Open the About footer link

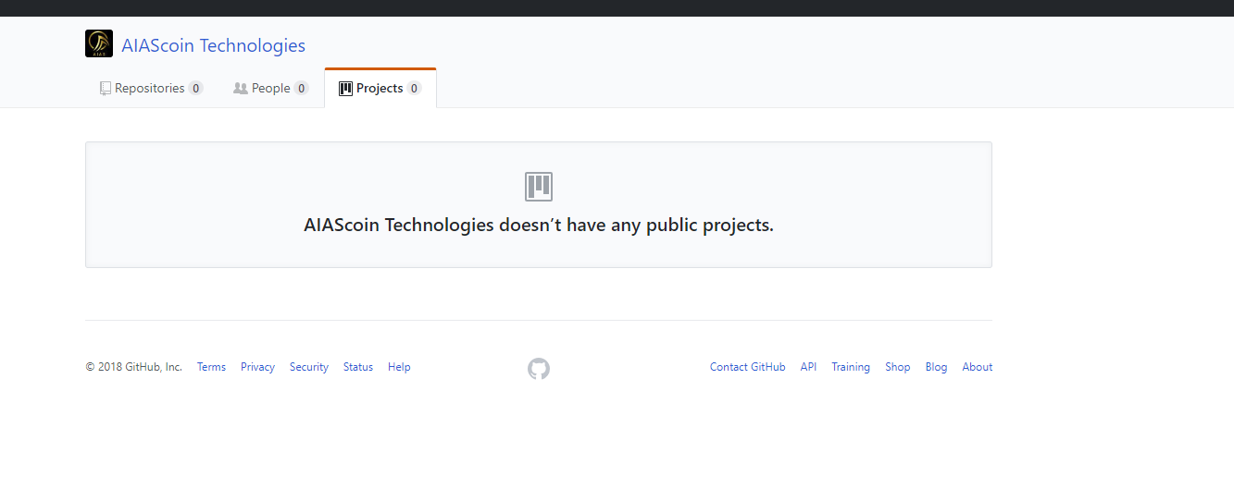978,367
